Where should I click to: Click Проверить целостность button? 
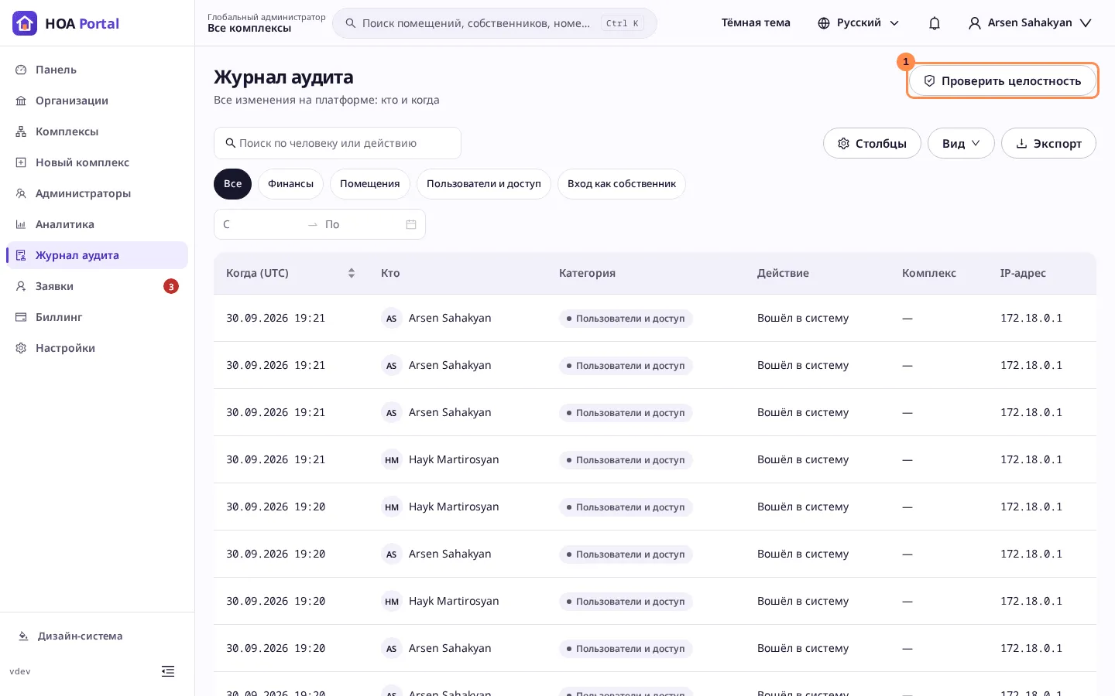[x=1003, y=80]
